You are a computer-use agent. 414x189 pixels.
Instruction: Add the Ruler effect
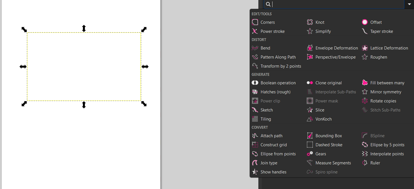coord(371,163)
